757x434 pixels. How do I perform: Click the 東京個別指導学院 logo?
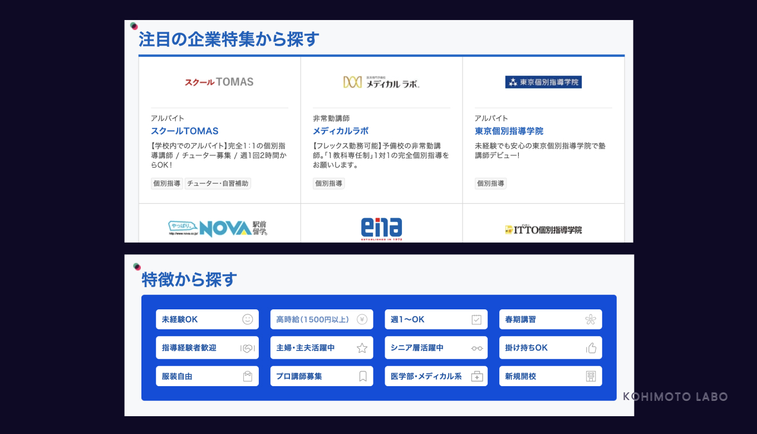coord(543,81)
